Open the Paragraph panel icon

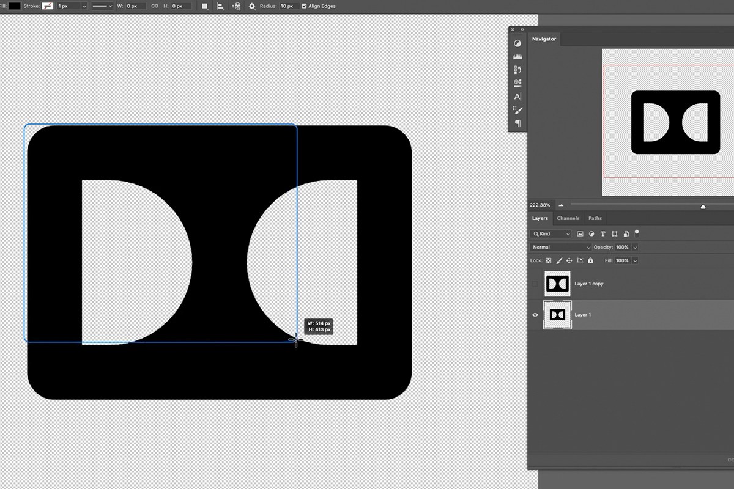click(x=517, y=123)
